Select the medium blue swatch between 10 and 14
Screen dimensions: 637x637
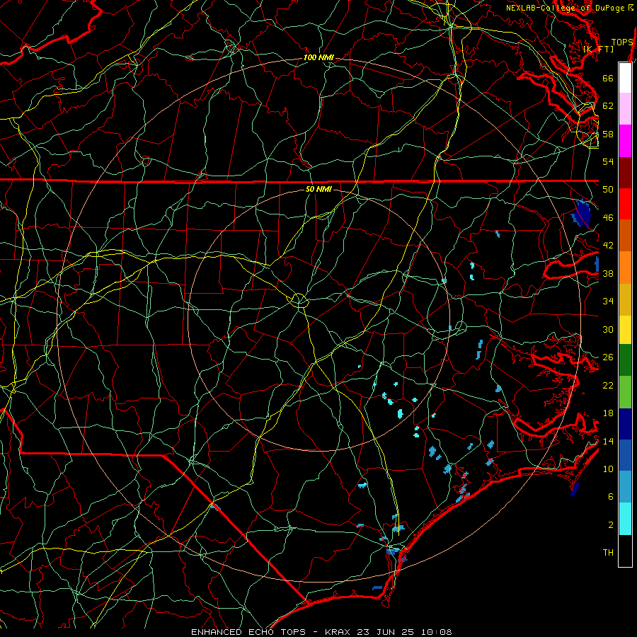[x=625, y=455]
